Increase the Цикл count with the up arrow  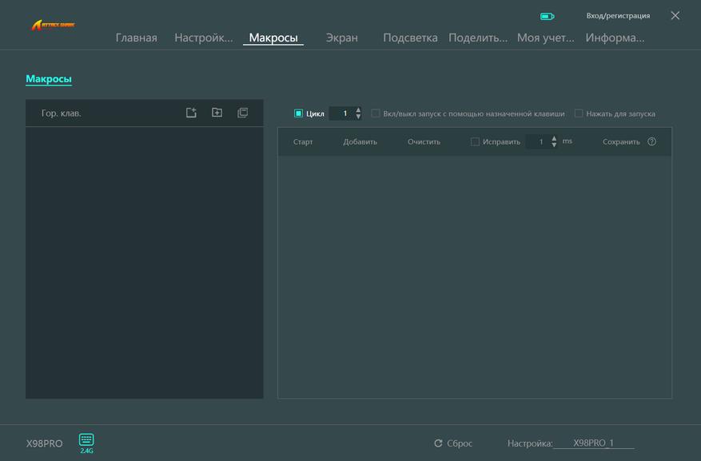click(358, 110)
